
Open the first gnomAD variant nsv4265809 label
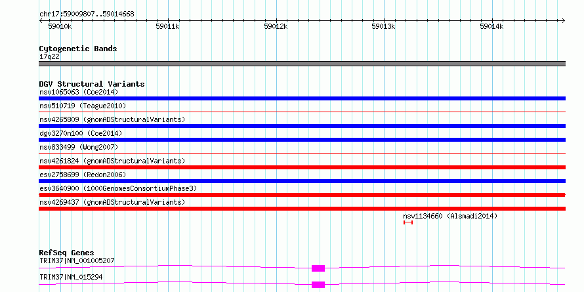pos(112,119)
